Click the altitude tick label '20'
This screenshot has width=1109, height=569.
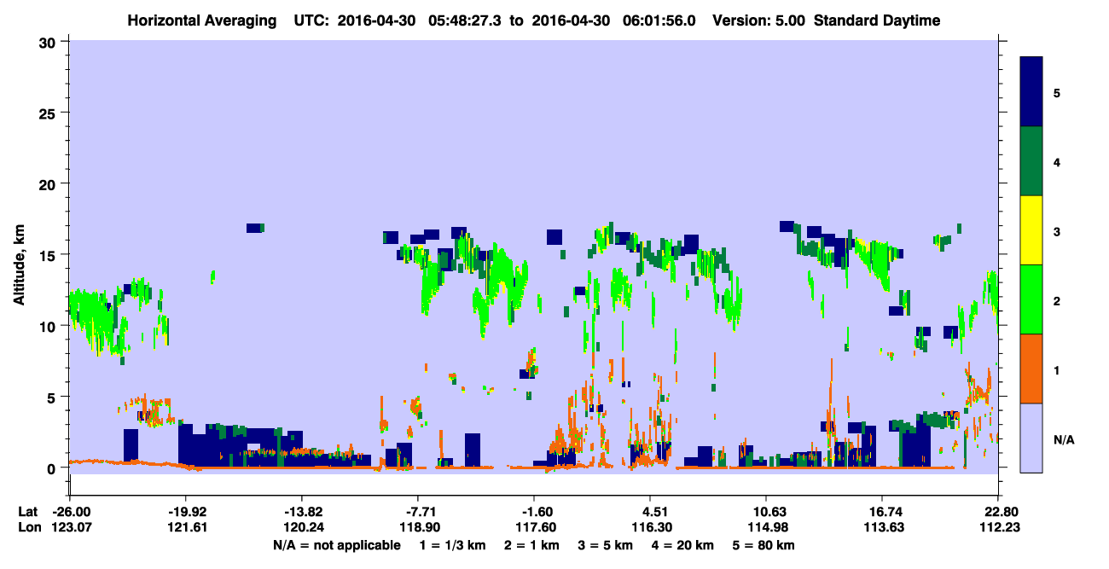point(49,184)
